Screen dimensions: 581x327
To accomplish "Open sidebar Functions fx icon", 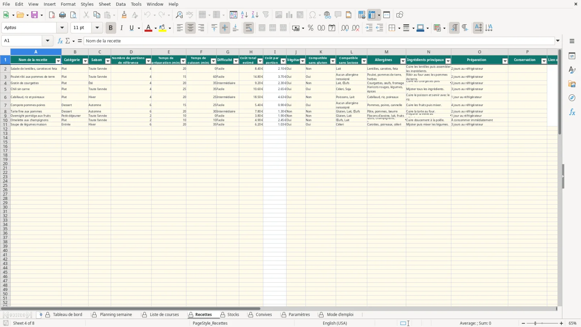I will [x=572, y=112].
